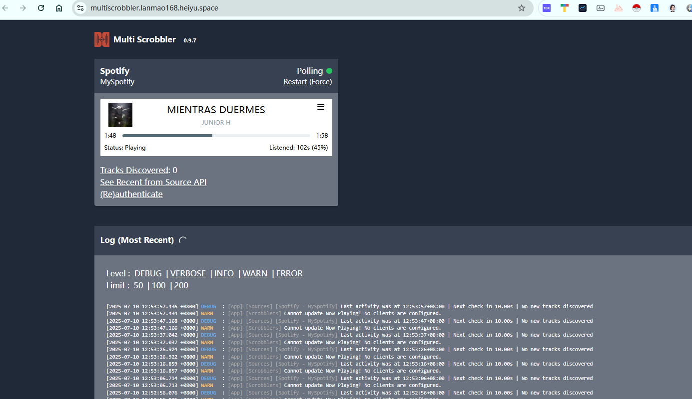Go to browser home via the house icon
This screenshot has width=692, height=399.
click(59, 8)
